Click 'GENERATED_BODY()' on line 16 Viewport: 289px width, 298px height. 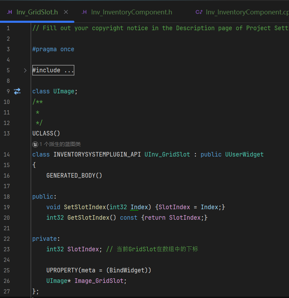74,176
